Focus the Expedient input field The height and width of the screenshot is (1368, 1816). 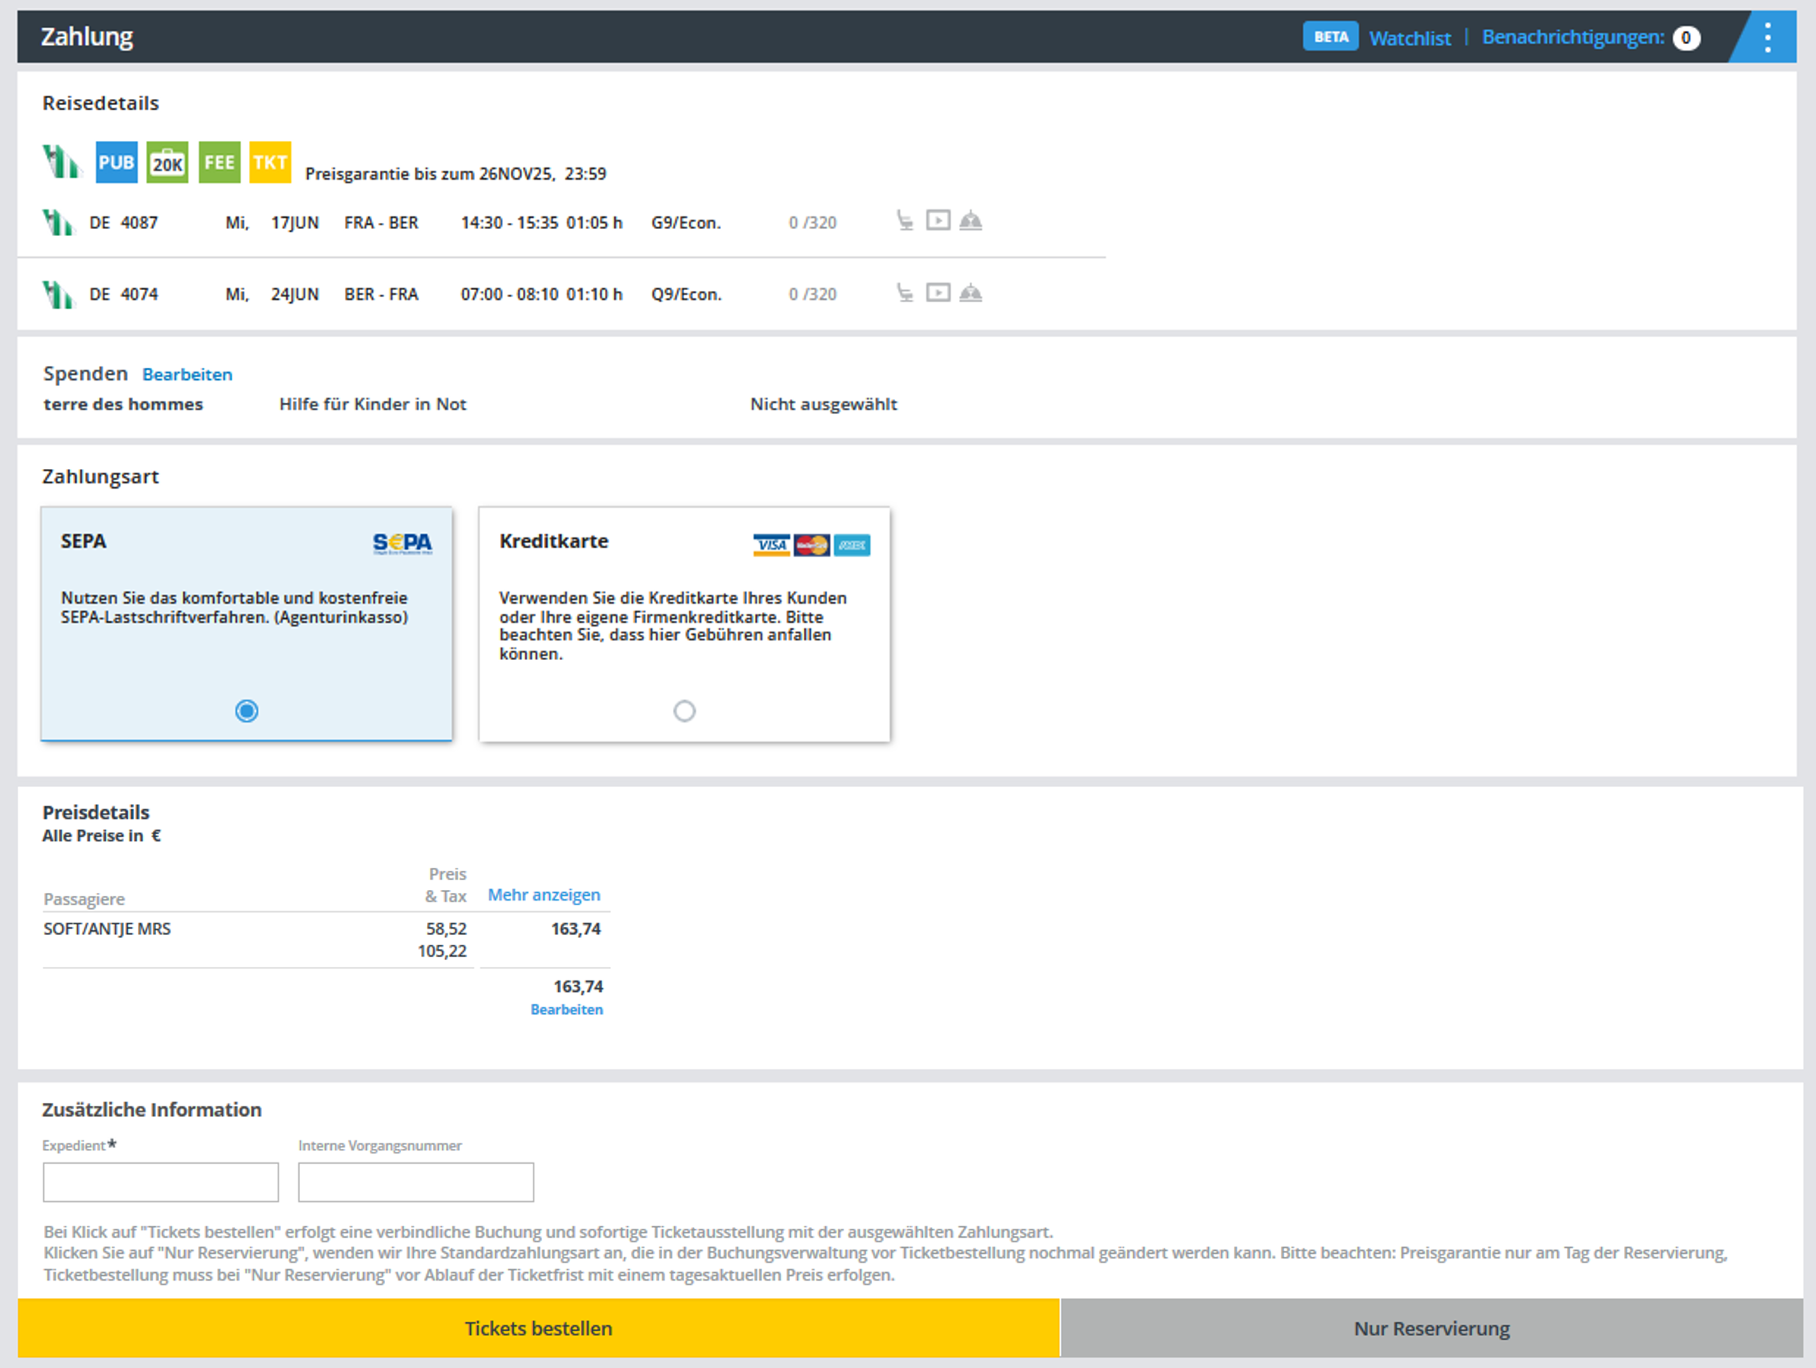click(161, 1181)
